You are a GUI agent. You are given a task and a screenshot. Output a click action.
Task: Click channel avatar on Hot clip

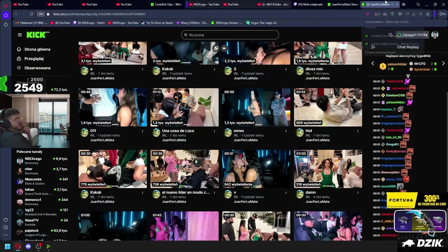(x=300, y=133)
